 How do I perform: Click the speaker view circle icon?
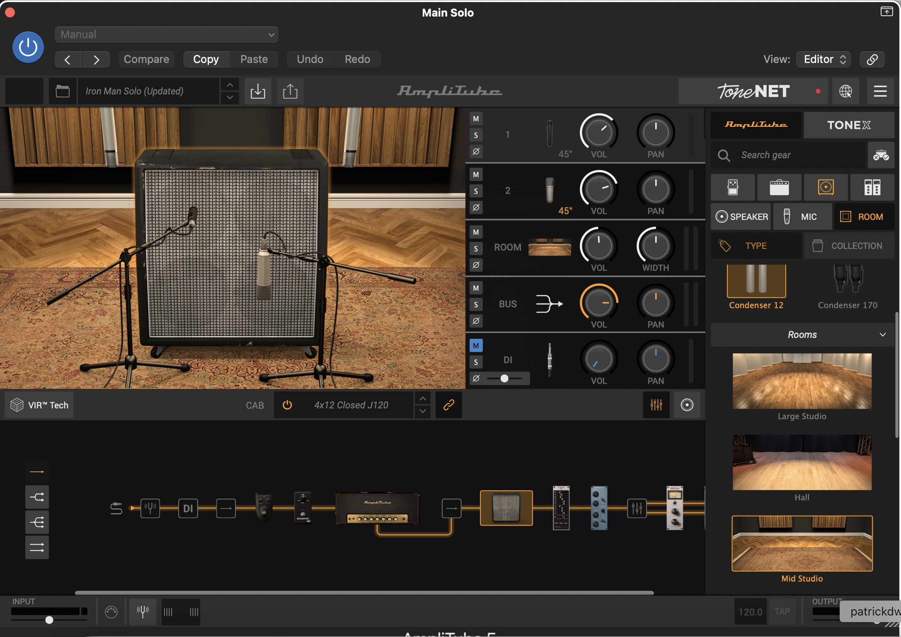[687, 405]
